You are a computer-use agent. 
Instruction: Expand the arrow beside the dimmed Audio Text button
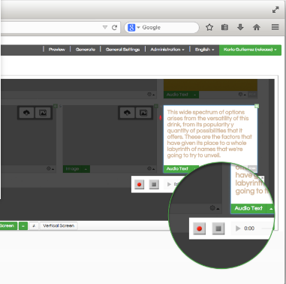194,95
